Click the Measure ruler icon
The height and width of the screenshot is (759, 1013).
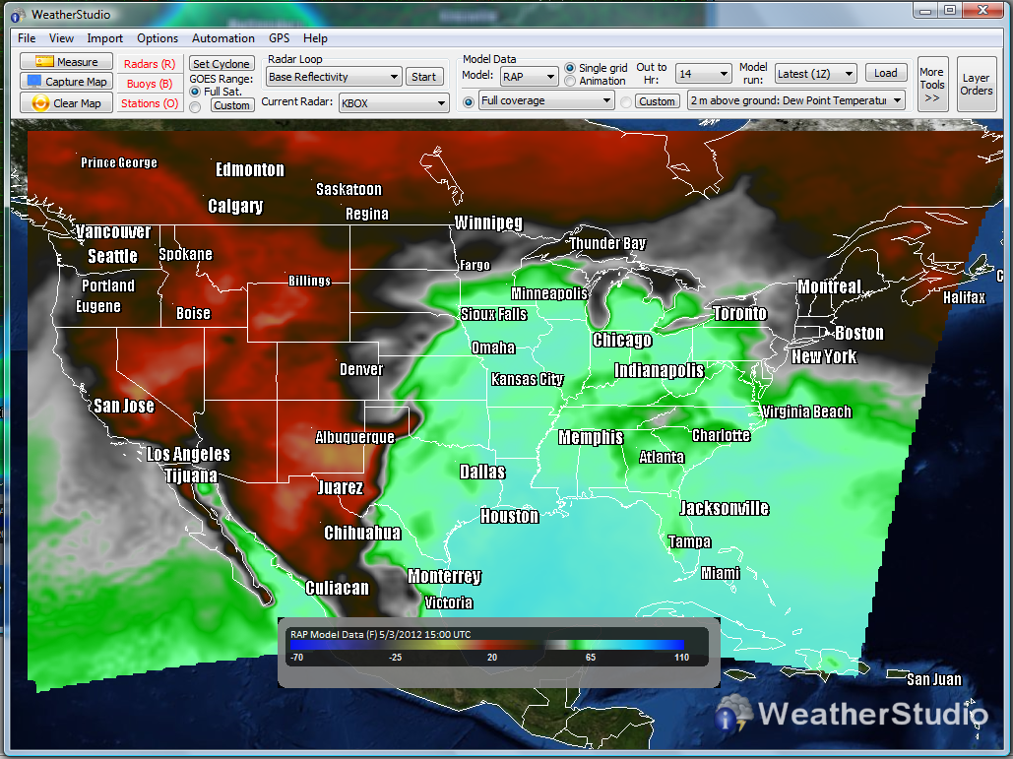coord(44,61)
